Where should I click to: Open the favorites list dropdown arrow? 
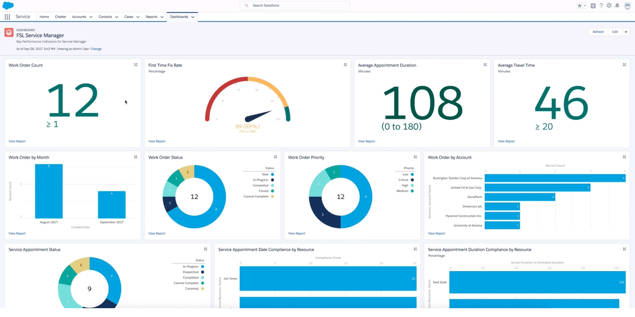(x=585, y=6)
